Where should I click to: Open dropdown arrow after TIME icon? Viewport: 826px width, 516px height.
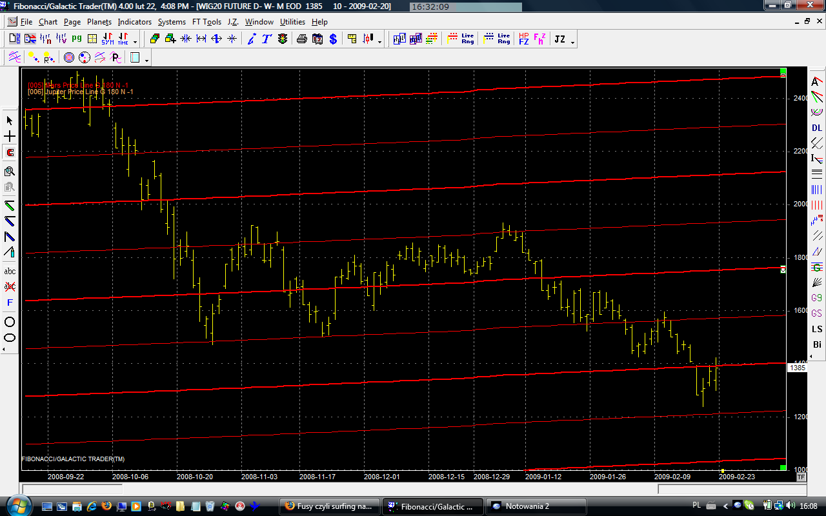pyautogui.click(x=135, y=41)
